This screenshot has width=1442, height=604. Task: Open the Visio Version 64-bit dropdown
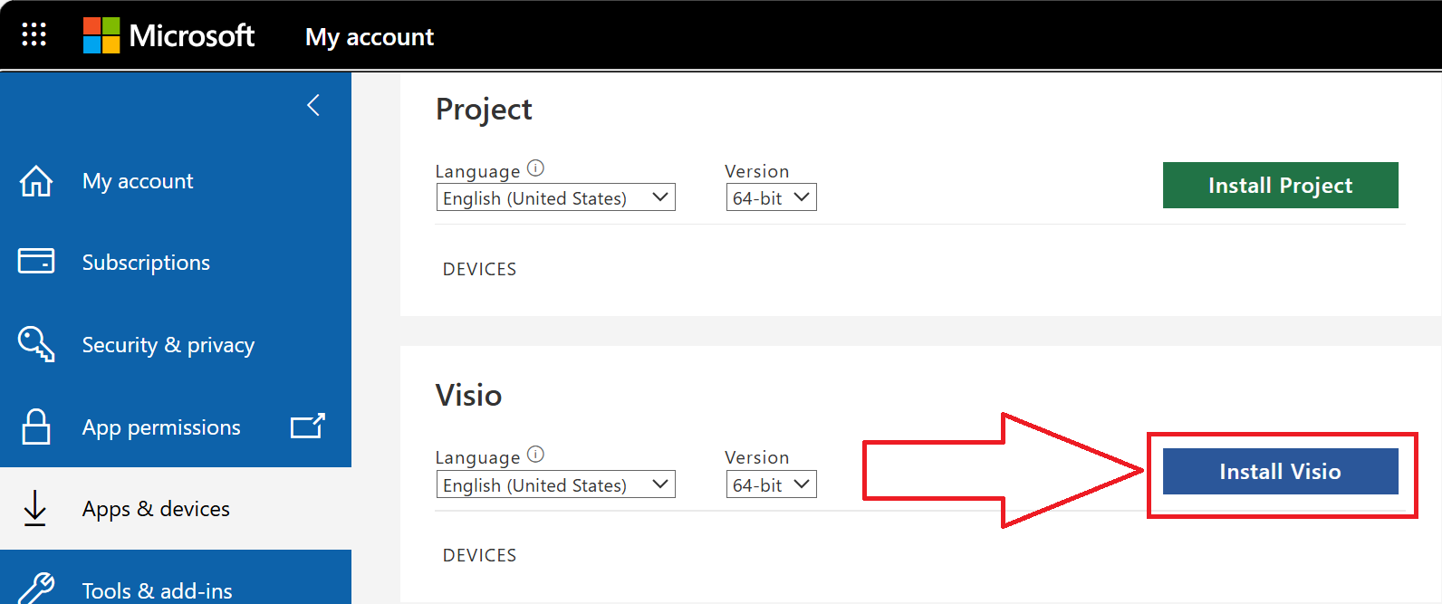[x=772, y=484]
